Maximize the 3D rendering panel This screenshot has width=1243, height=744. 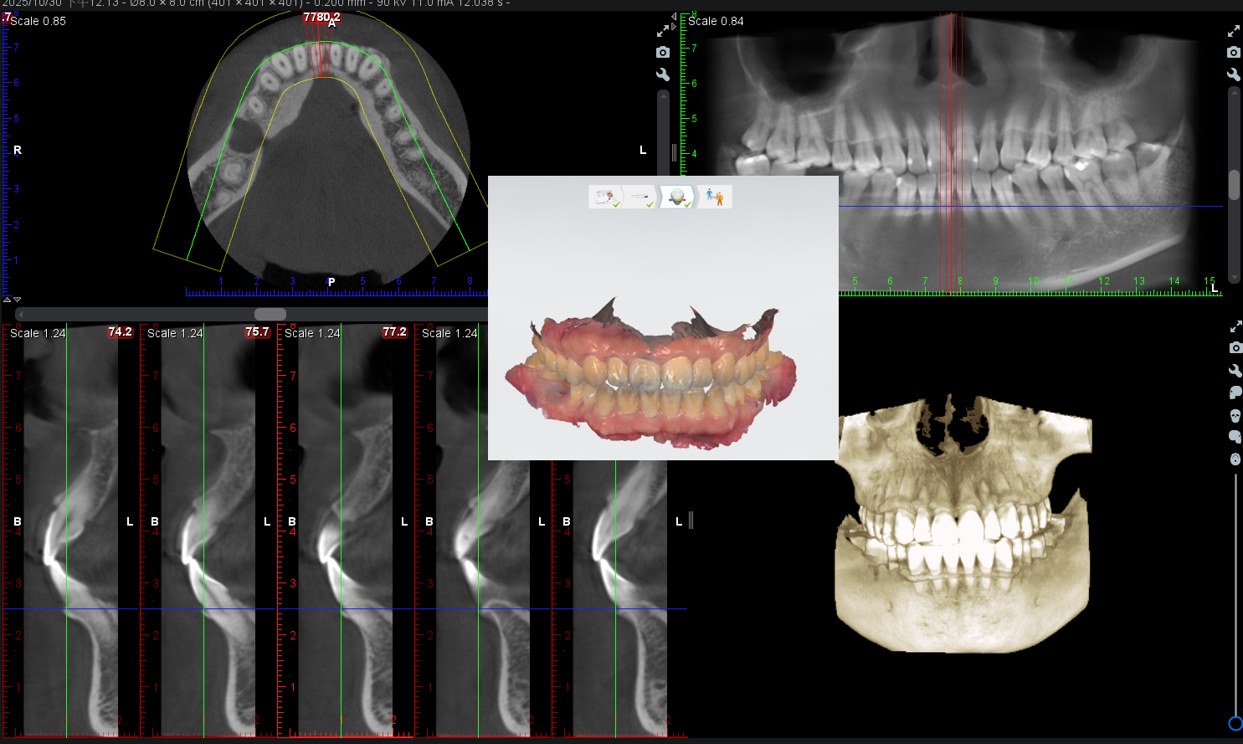click(1235, 326)
